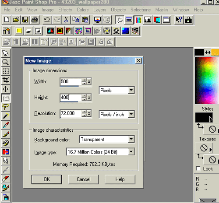Click Help button in New Image dialog
This screenshot has height=203, width=219.
[120, 179]
